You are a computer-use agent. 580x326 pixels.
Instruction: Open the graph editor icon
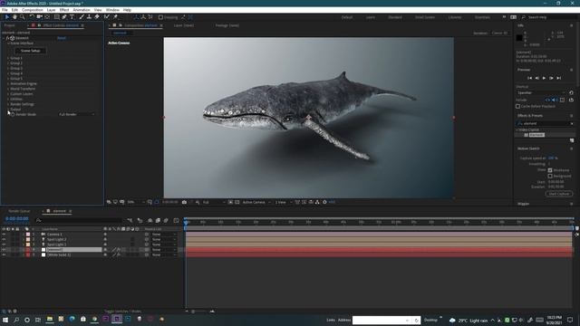176,220
